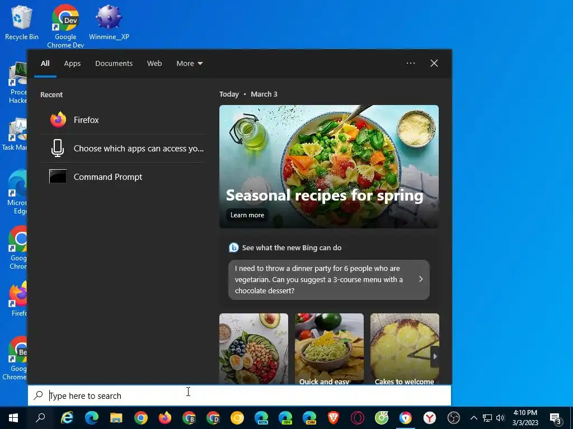Select the Winmine__XP desktop icon
Viewport: 573px width, 429px height.
click(109, 22)
